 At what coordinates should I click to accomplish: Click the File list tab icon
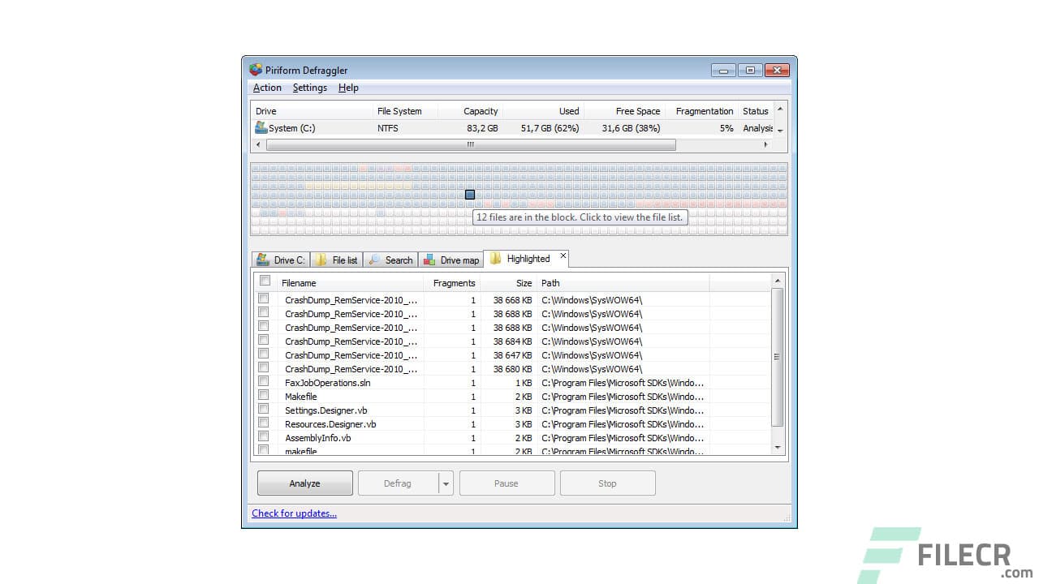321,260
